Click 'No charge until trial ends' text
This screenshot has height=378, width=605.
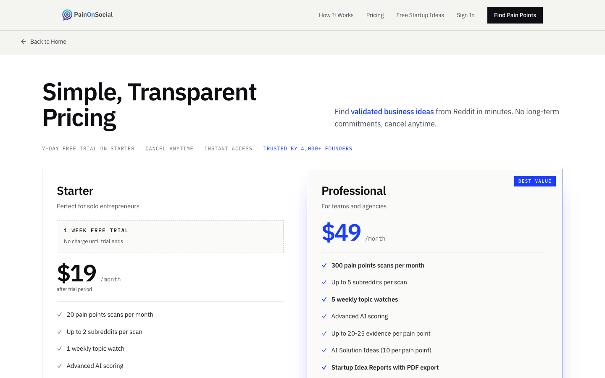(93, 241)
